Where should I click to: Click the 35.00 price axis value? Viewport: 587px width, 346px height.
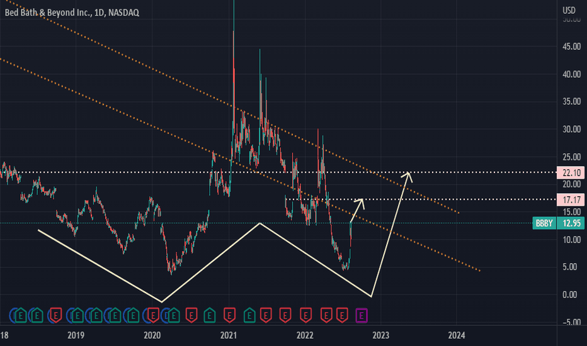tap(572, 101)
